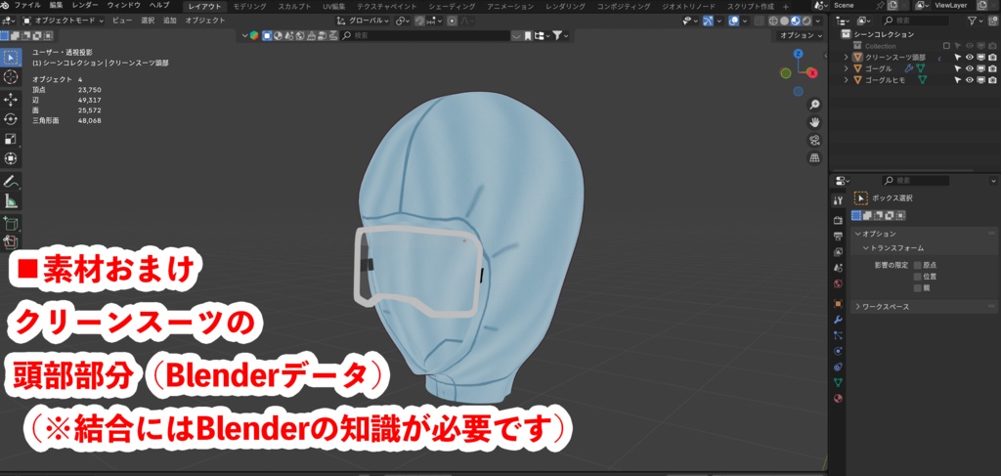Toggle Collection exclude checkbox
Image resolution: width=1001 pixels, height=476 pixels.
[946, 46]
